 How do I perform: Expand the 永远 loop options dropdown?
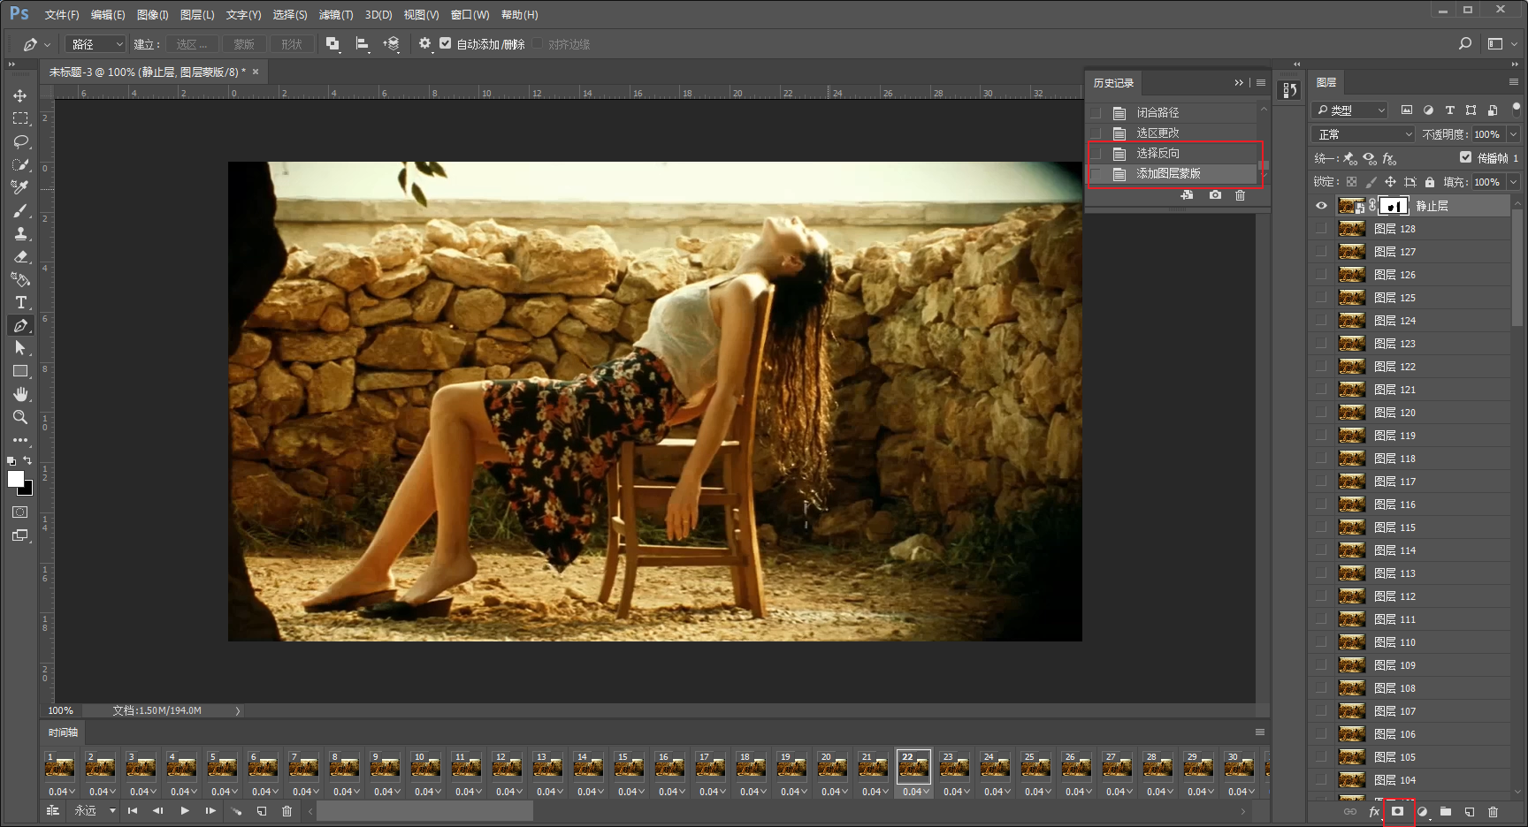point(112,810)
